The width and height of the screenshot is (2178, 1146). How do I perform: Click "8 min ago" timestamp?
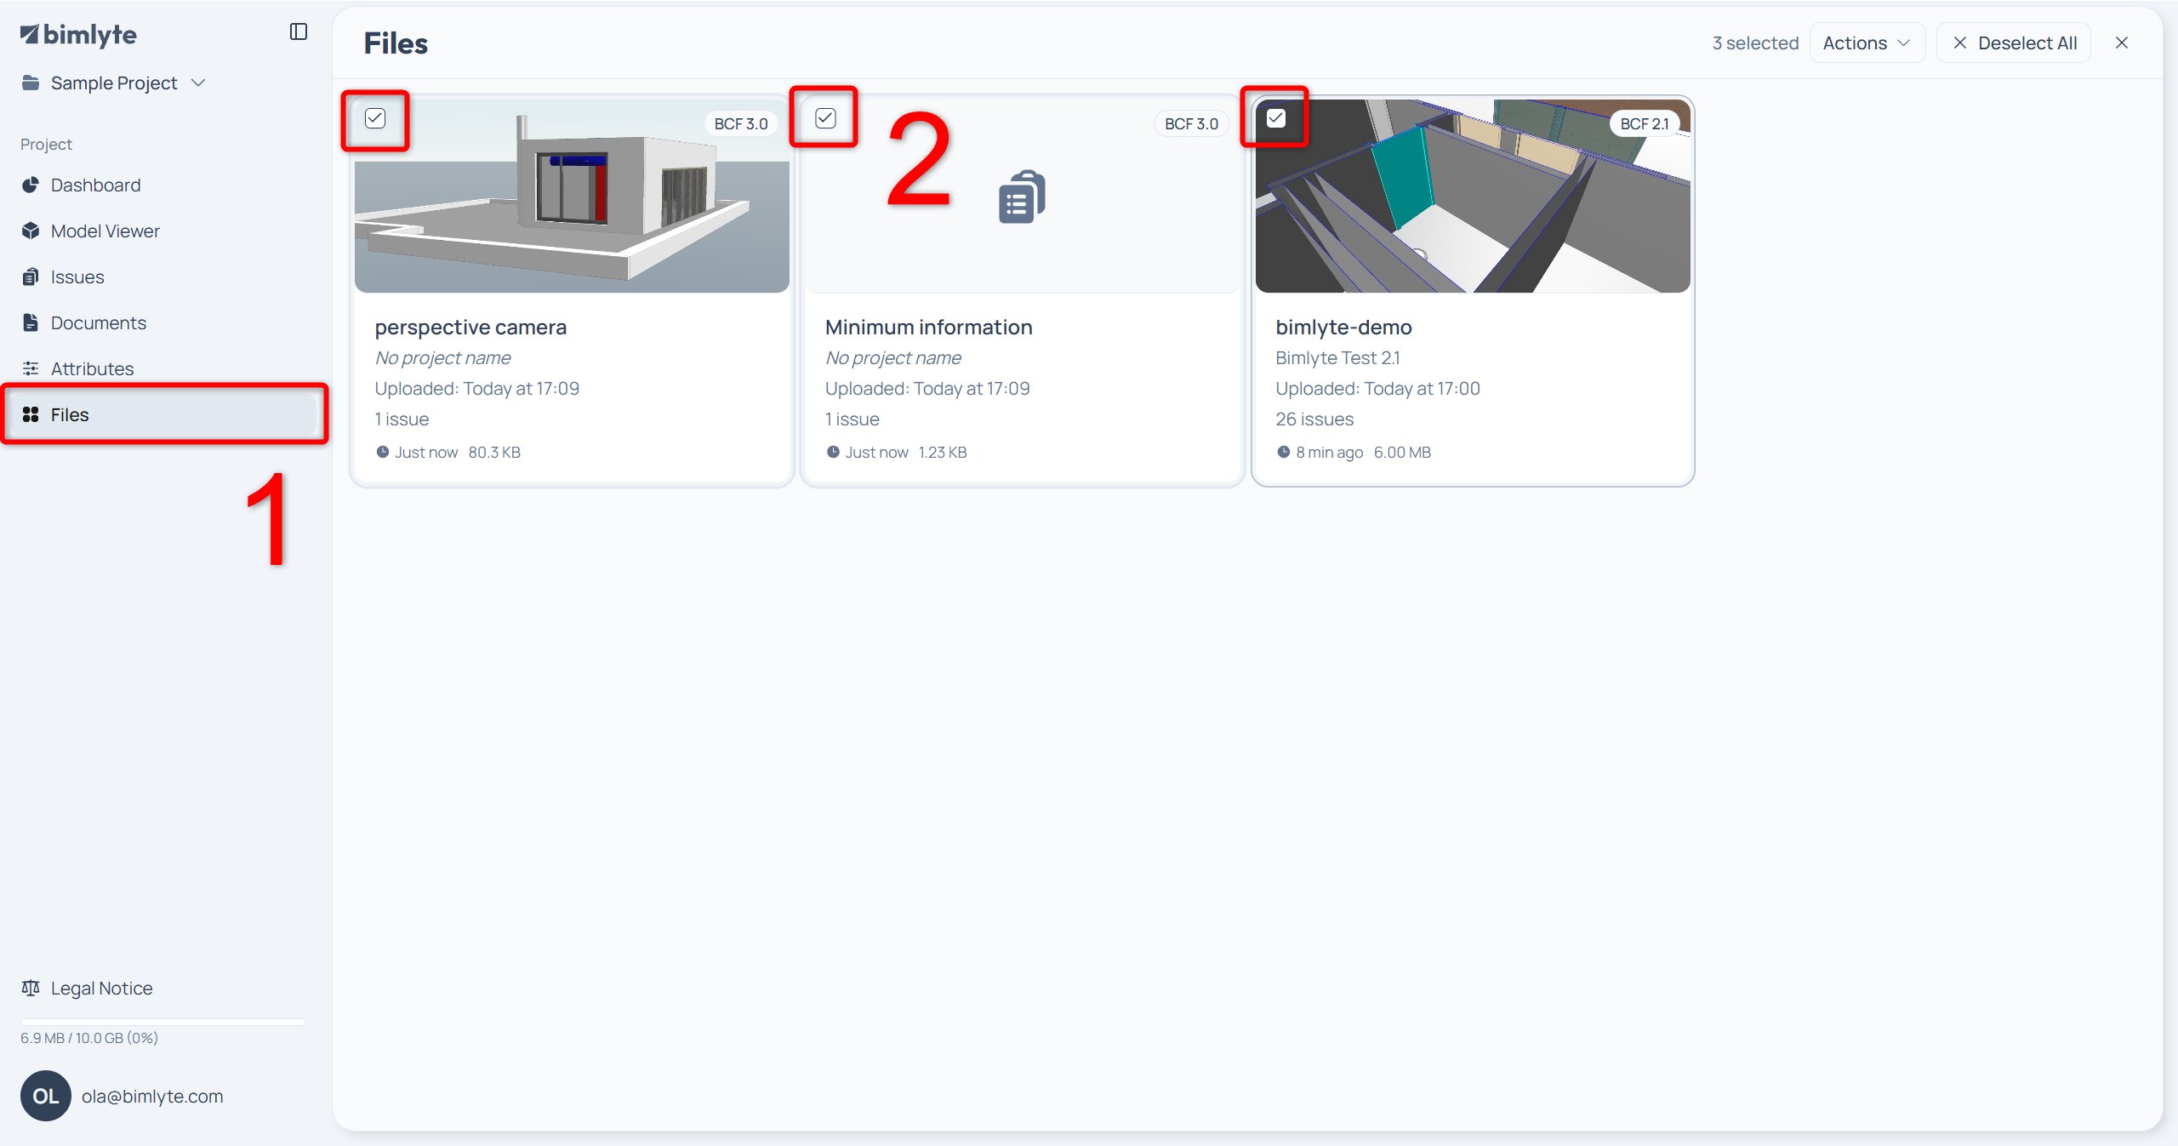click(1329, 453)
